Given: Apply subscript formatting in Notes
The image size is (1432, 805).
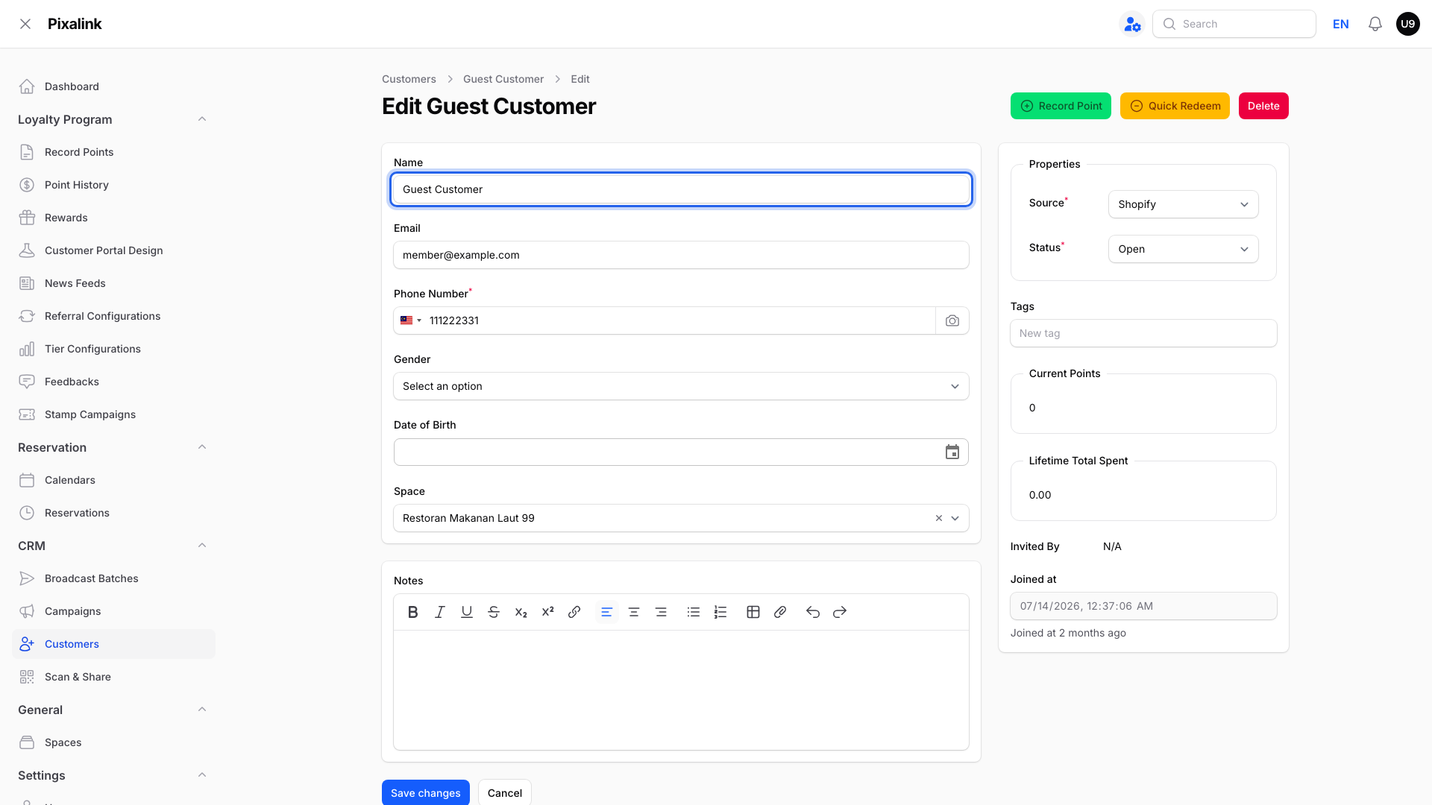Looking at the screenshot, I should pyautogui.click(x=521, y=612).
